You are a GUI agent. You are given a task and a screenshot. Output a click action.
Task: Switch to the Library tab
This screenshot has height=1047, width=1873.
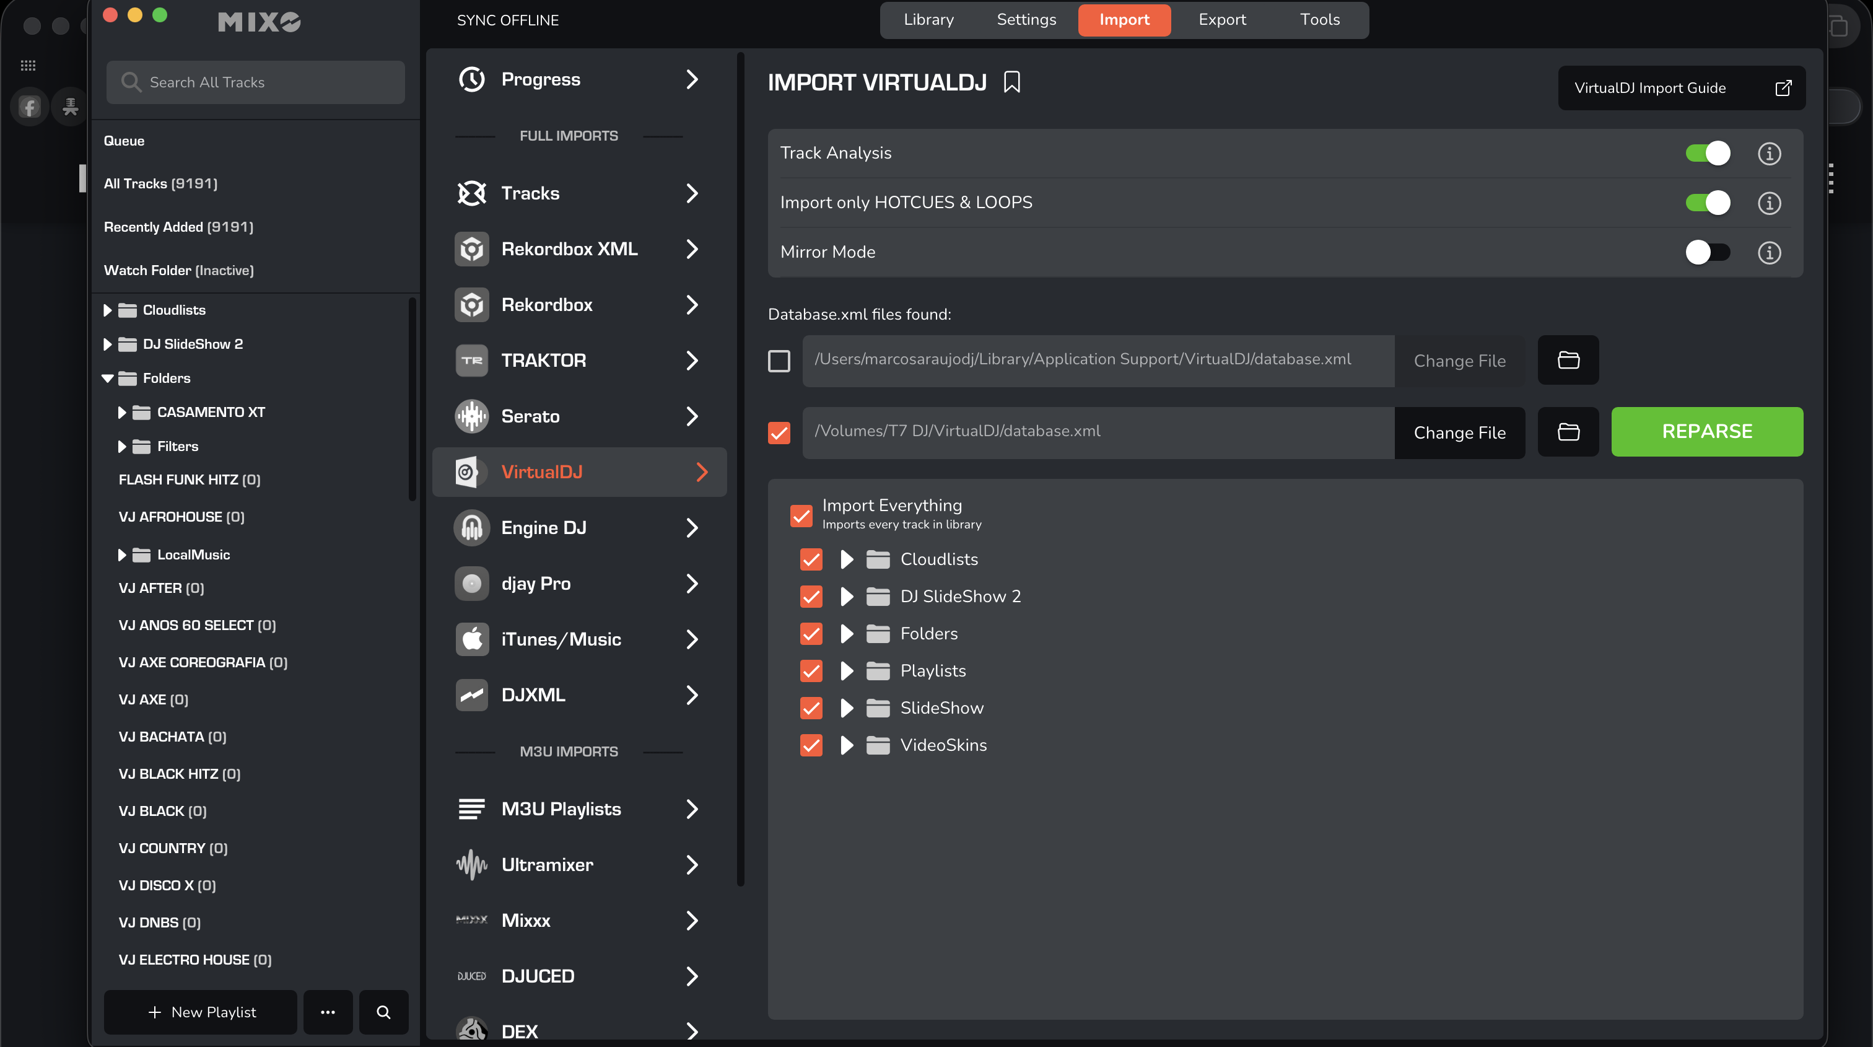928,20
